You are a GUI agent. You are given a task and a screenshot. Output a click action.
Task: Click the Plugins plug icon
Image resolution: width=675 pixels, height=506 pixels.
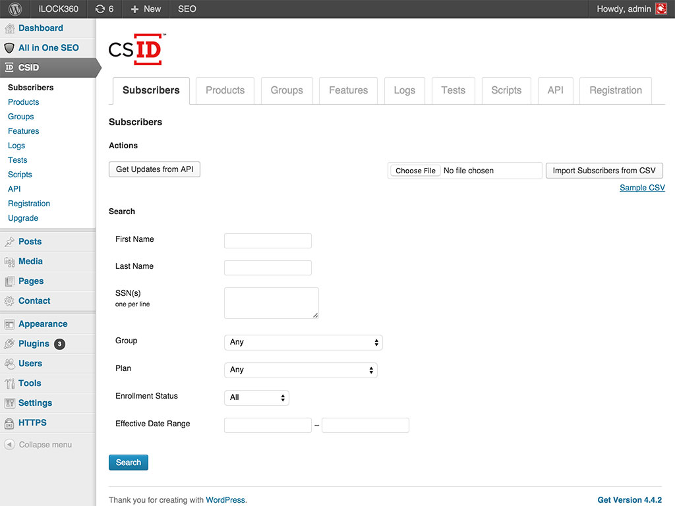[x=9, y=344]
